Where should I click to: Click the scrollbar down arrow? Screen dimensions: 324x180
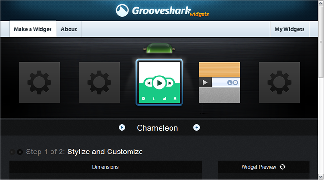coord(321,177)
